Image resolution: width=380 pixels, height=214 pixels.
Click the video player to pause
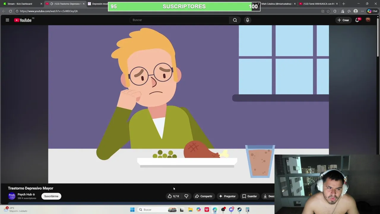189,104
